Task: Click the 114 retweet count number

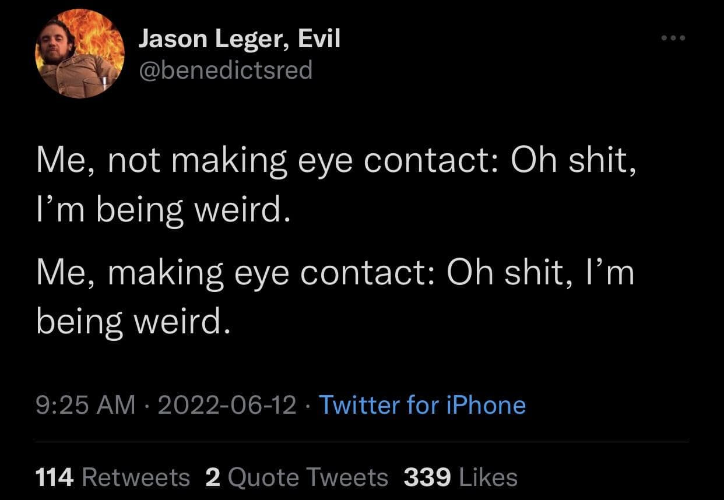Action: coord(55,478)
